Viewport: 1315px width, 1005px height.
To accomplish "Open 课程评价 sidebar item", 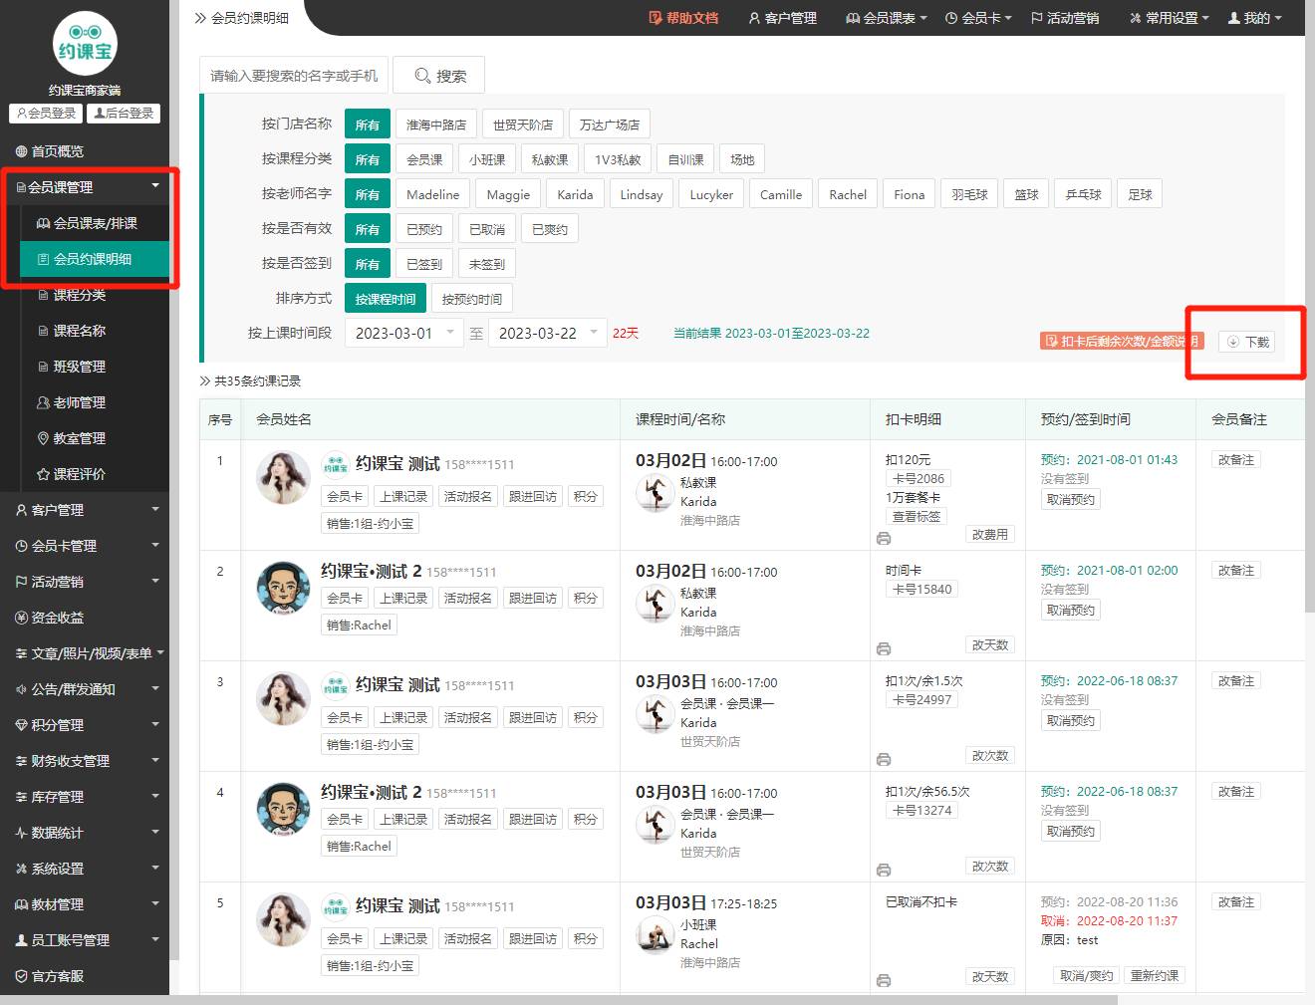I will [x=95, y=474].
